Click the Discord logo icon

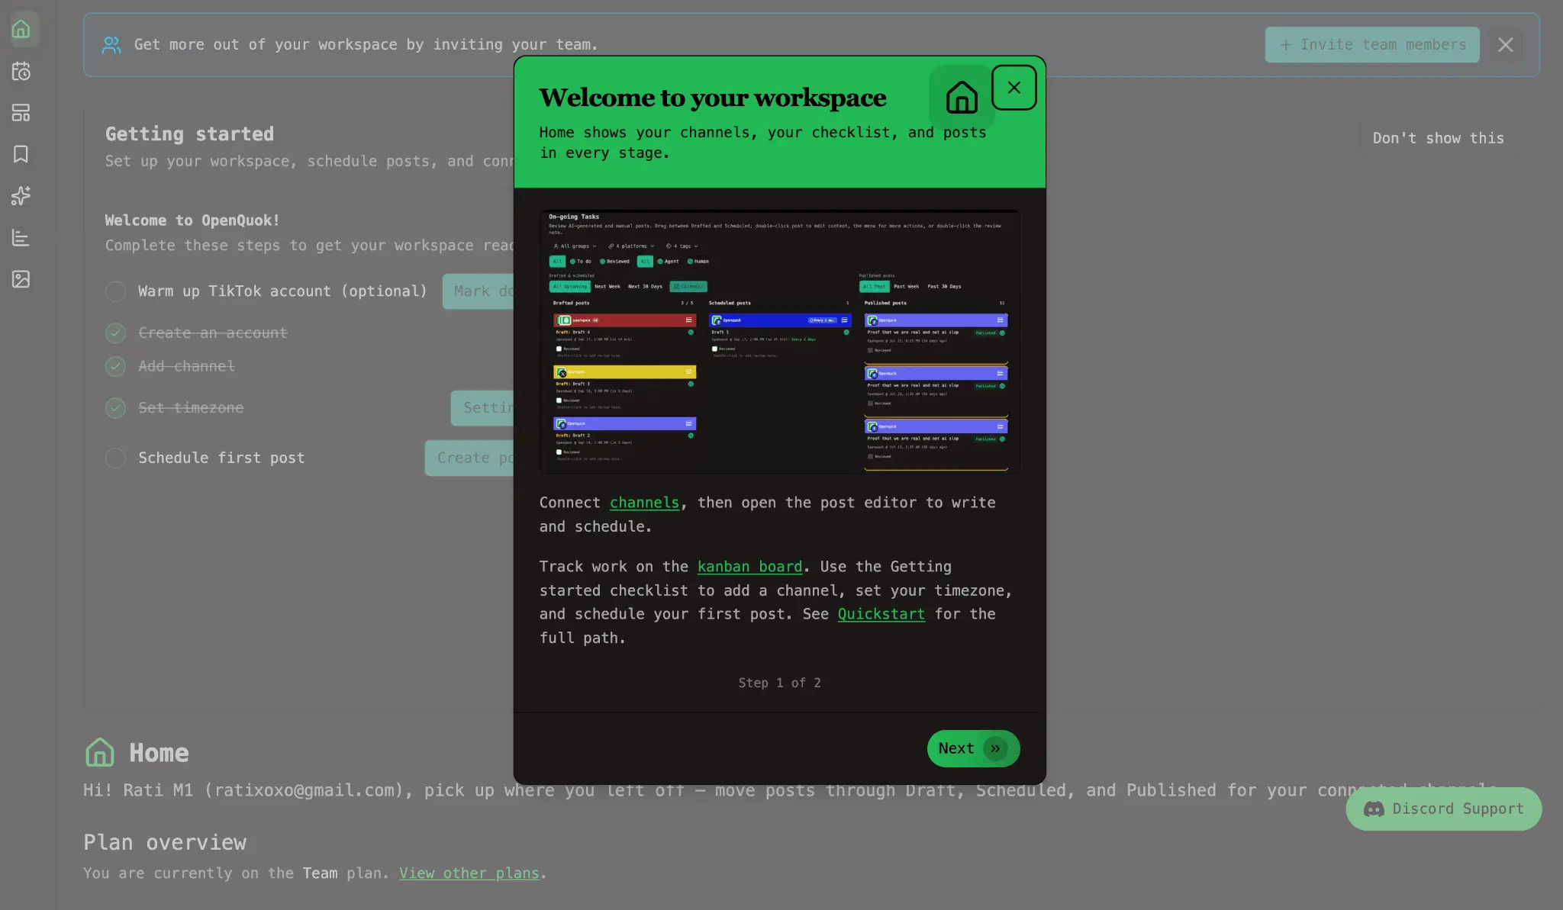click(1374, 809)
